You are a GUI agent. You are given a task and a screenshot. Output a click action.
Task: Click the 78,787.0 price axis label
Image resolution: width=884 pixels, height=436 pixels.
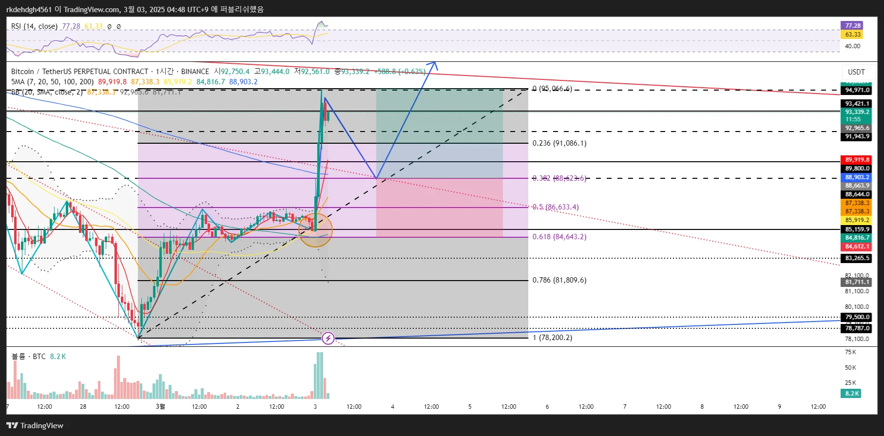pos(857,328)
